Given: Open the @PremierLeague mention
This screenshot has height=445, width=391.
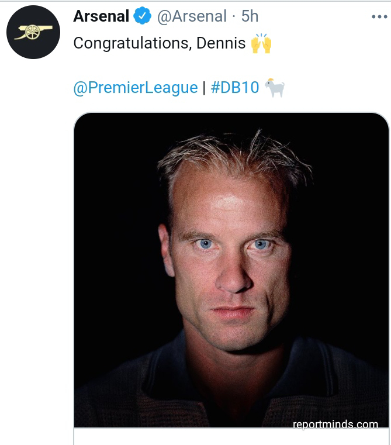Looking at the screenshot, I should [x=136, y=88].
